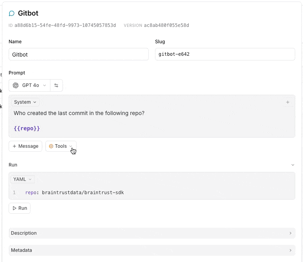
Task: Expand the Tools dropdown chevron
Action: pos(71,146)
